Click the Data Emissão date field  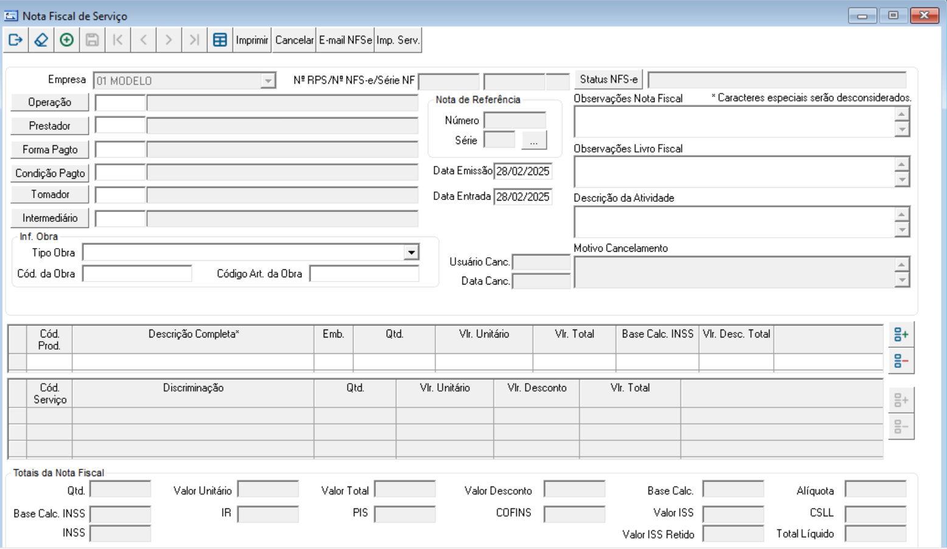coord(523,171)
